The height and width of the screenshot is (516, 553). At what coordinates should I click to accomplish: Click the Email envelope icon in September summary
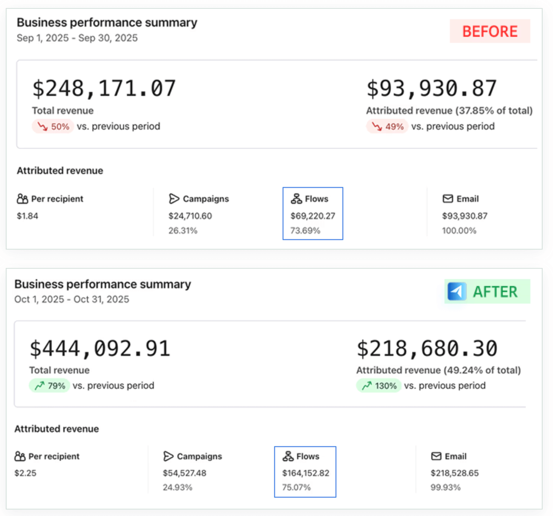[x=448, y=199]
